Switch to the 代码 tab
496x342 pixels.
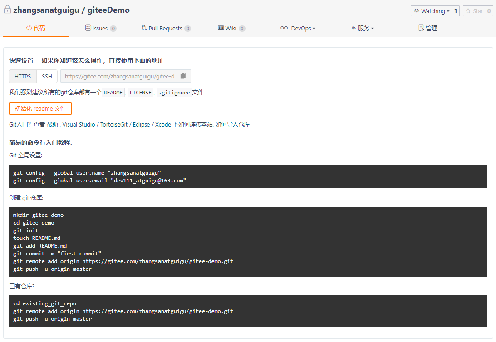click(x=36, y=28)
